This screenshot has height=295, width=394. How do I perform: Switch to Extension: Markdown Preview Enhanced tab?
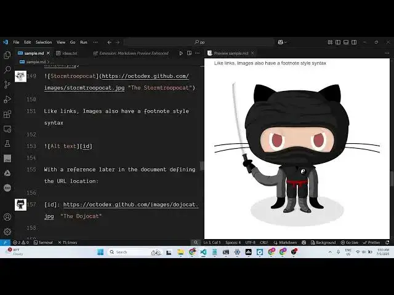(131, 53)
